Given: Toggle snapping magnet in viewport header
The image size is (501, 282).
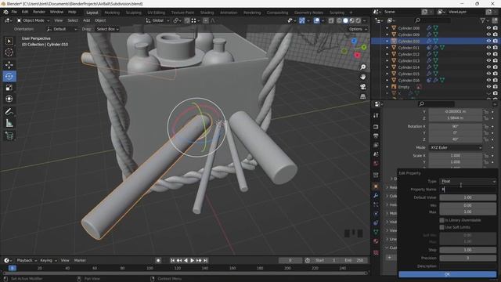Looking at the screenshot, I should click(x=187, y=20).
